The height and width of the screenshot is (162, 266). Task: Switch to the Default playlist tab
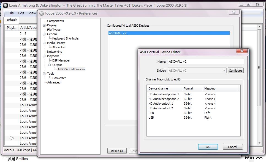tap(11, 20)
